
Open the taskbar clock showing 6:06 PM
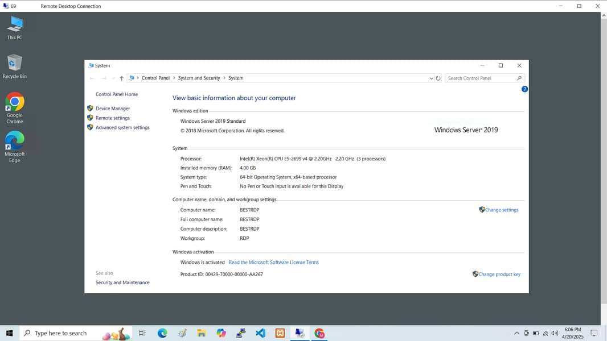tap(572, 333)
